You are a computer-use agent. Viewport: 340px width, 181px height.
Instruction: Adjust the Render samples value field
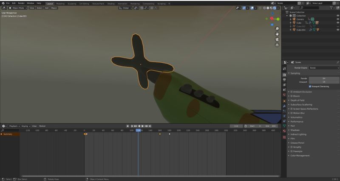(324, 78)
